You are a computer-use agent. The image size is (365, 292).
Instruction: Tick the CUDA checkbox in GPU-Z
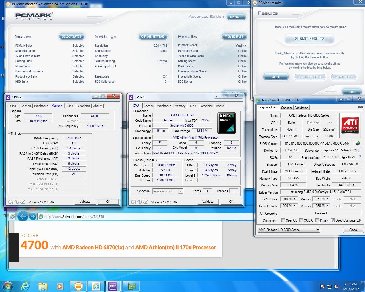tap(301, 220)
